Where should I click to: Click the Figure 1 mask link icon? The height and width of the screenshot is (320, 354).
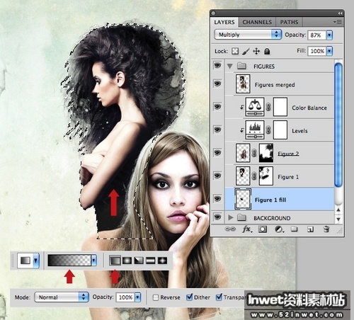click(254, 176)
